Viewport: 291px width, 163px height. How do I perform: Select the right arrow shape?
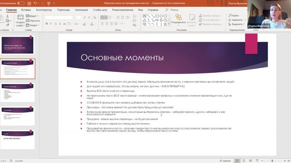coord(157,20)
